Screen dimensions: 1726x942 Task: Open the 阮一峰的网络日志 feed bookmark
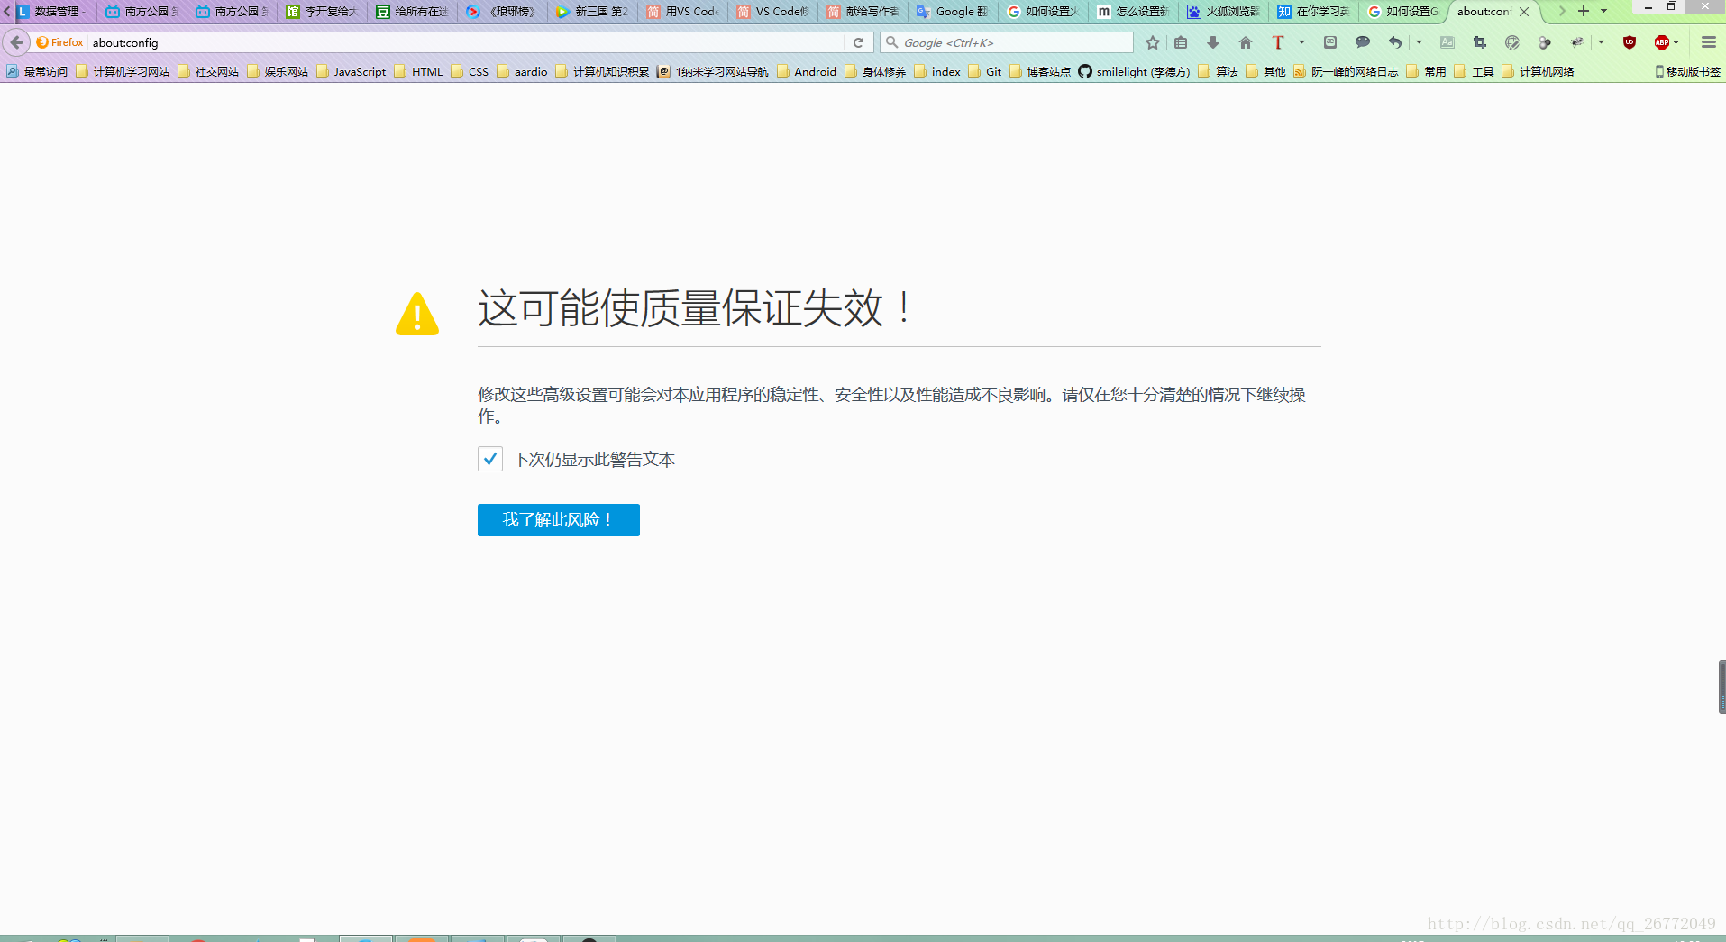point(1346,71)
